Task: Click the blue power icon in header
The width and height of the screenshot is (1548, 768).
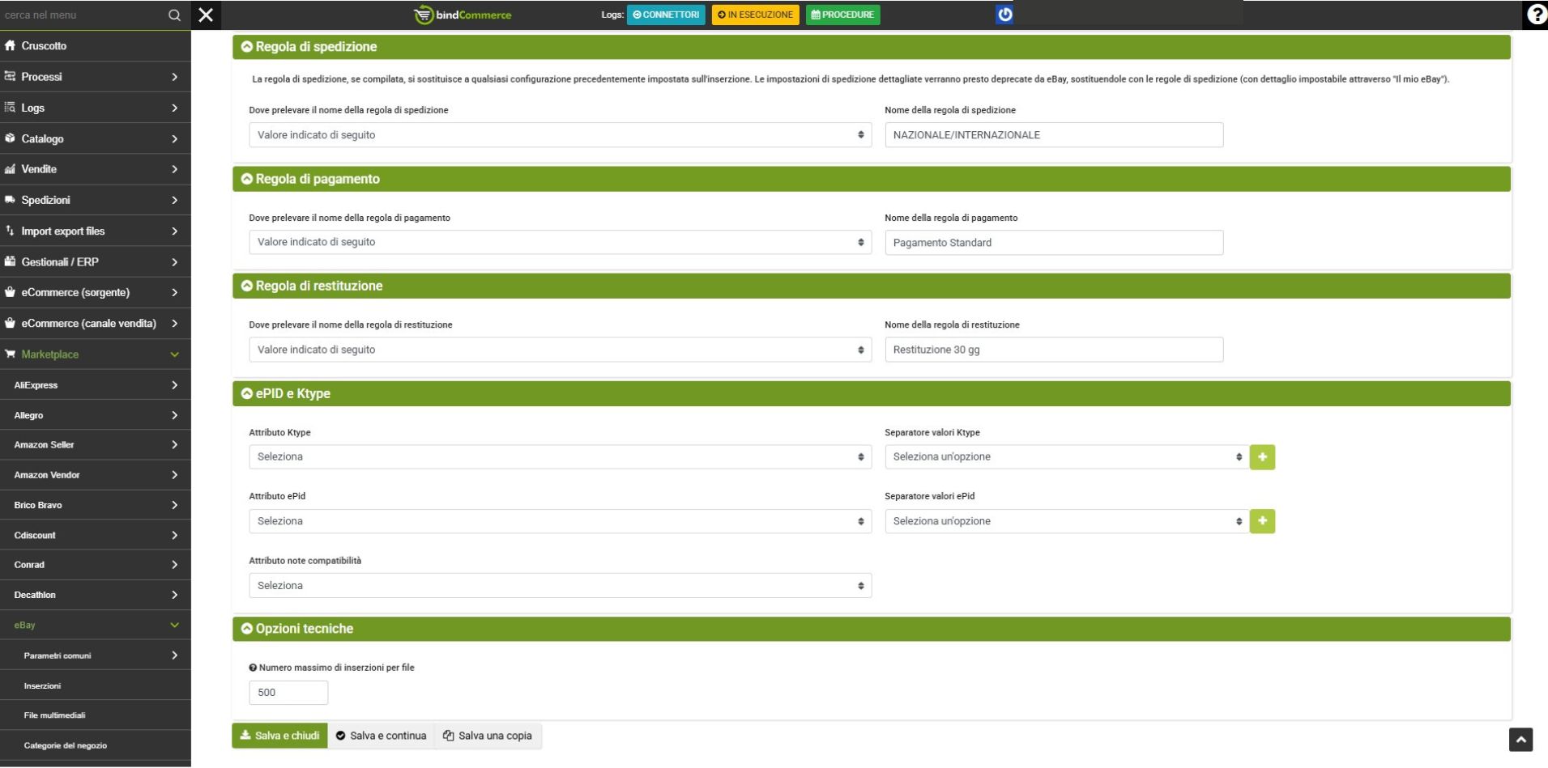Action: tap(1004, 15)
